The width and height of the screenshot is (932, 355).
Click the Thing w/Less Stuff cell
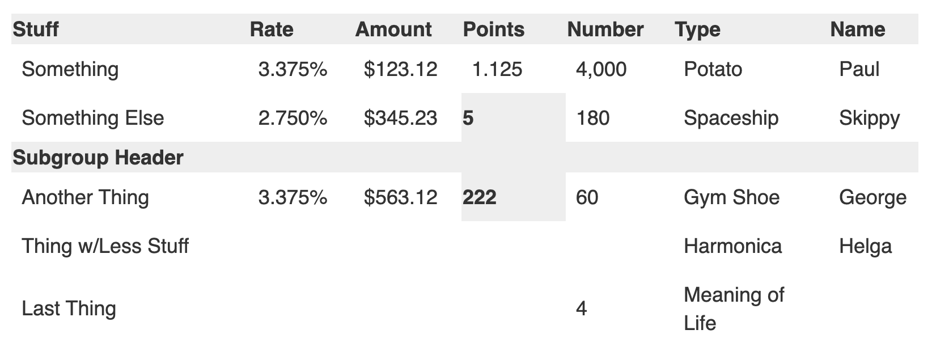(105, 246)
